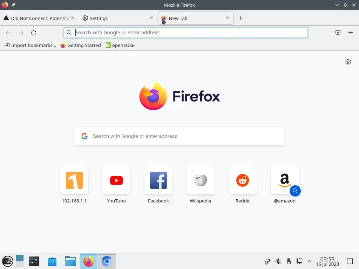The height and width of the screenshot is (269, 359).
Task: Open the Firefox application hamburger menu
Action: point(351,33)
